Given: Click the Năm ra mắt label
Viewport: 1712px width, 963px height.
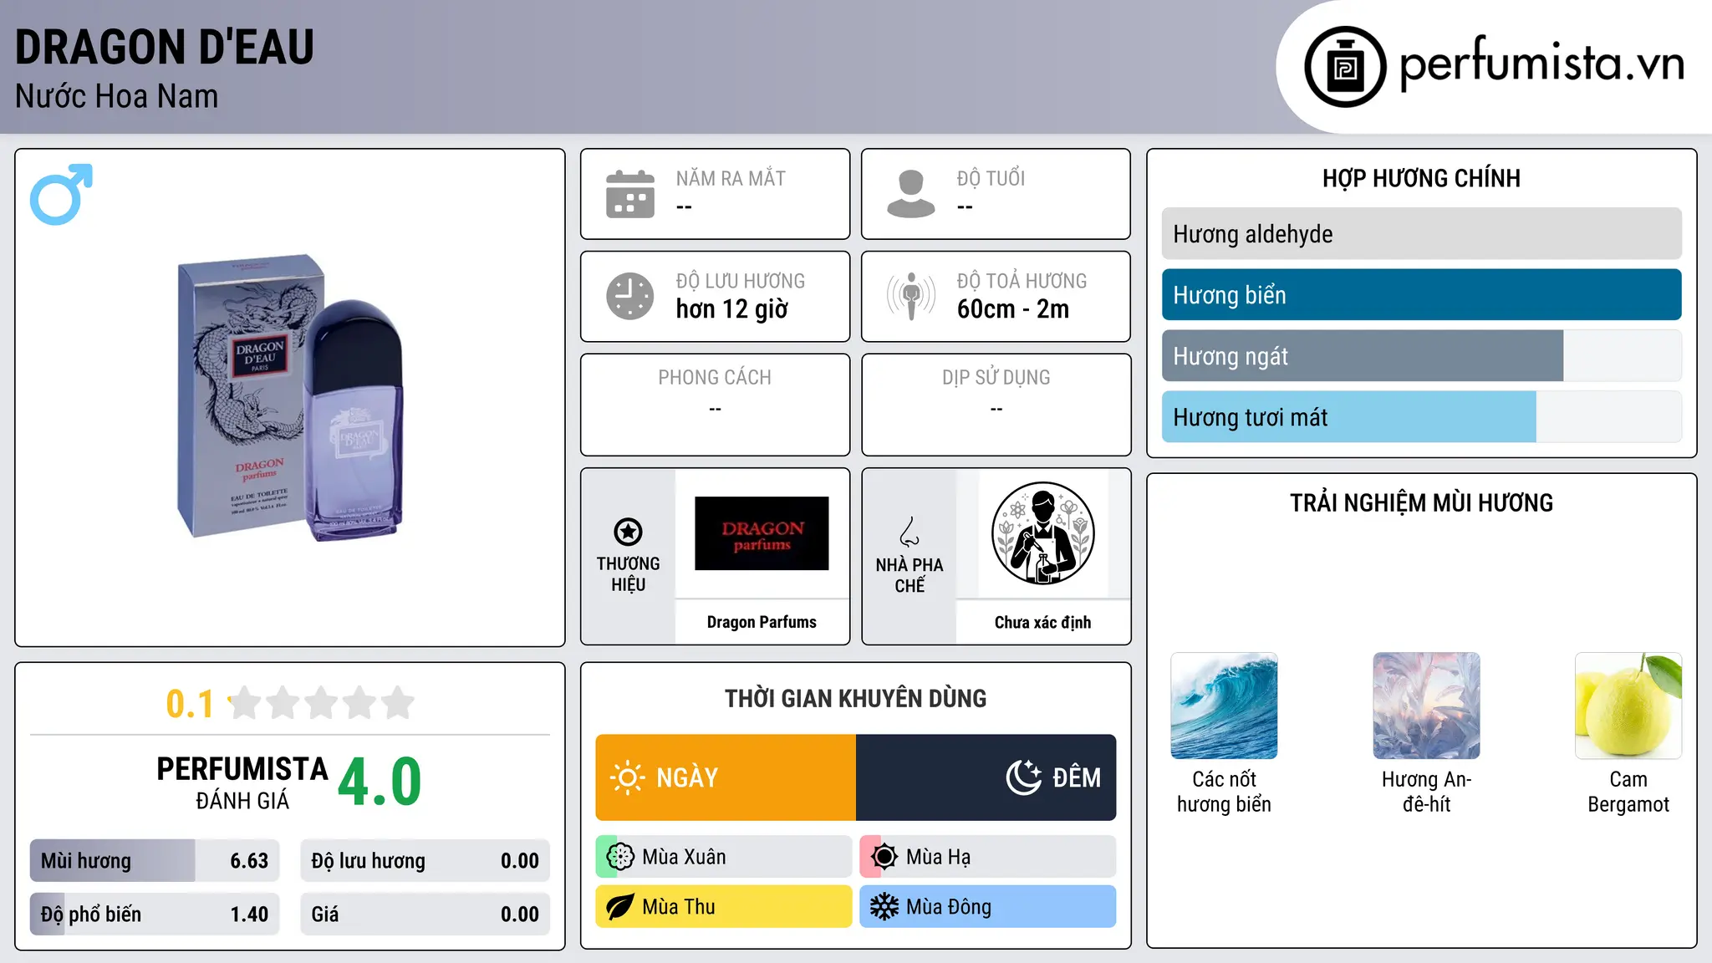Looking at the screenshot, I should pyautogui.click(x=731, y=178).
